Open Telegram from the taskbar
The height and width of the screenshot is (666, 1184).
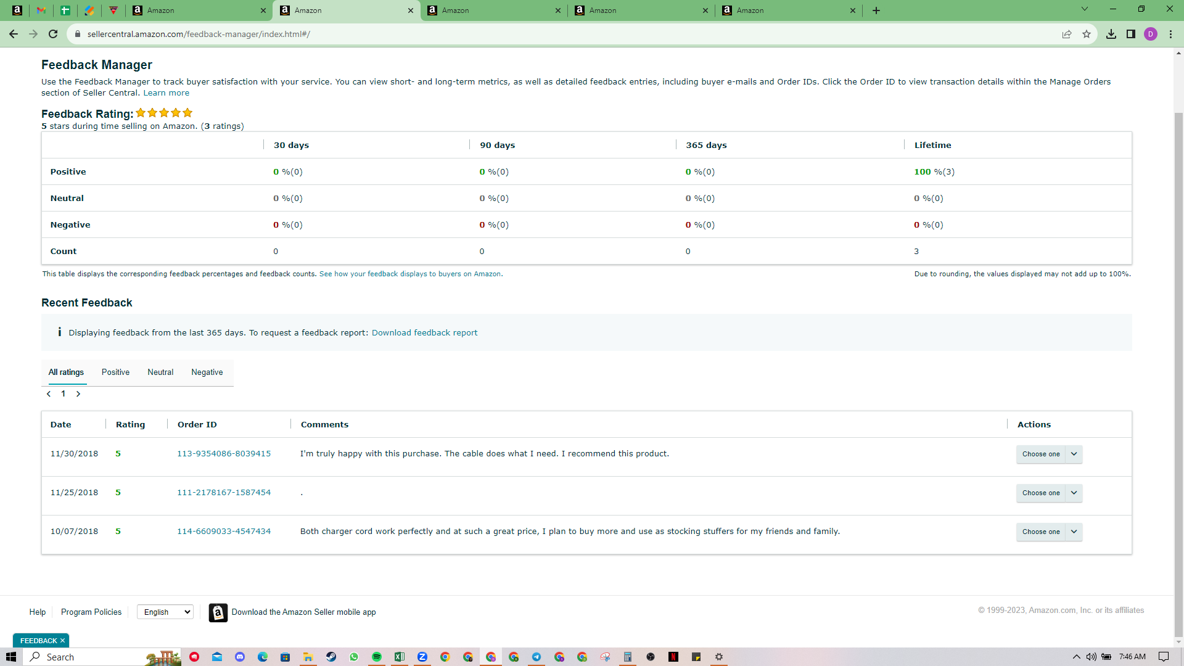536,657
